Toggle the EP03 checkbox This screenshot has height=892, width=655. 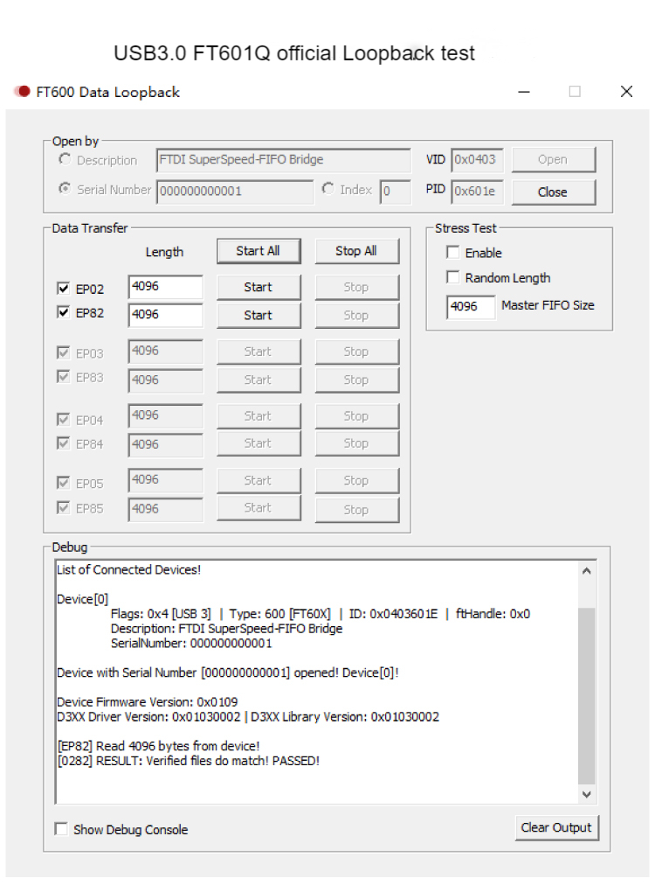[63, 352]
